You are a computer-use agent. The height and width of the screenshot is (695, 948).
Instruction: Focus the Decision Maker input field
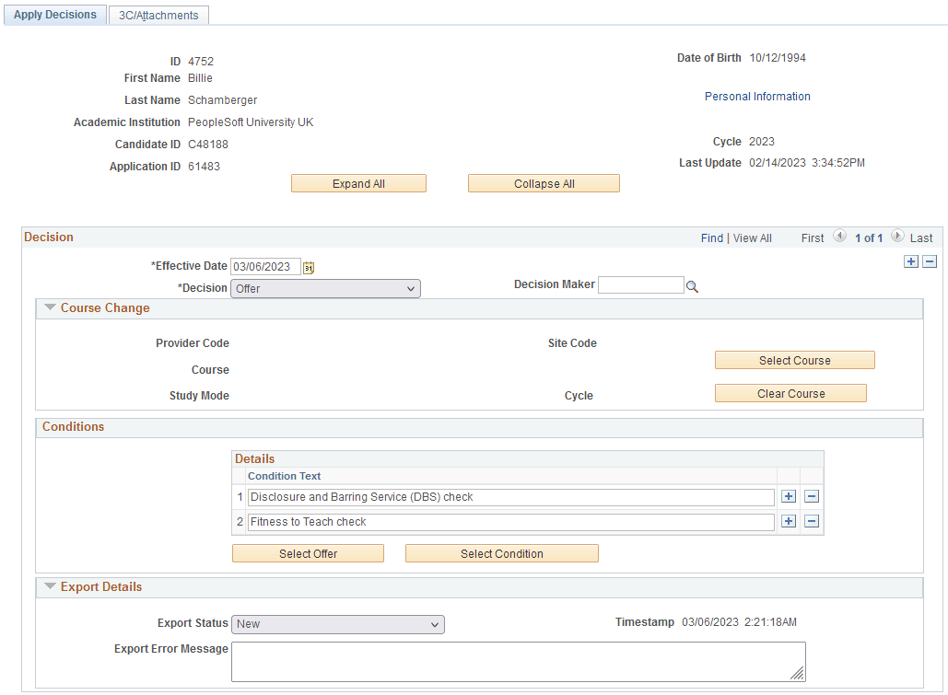click(x=641, y=284)
